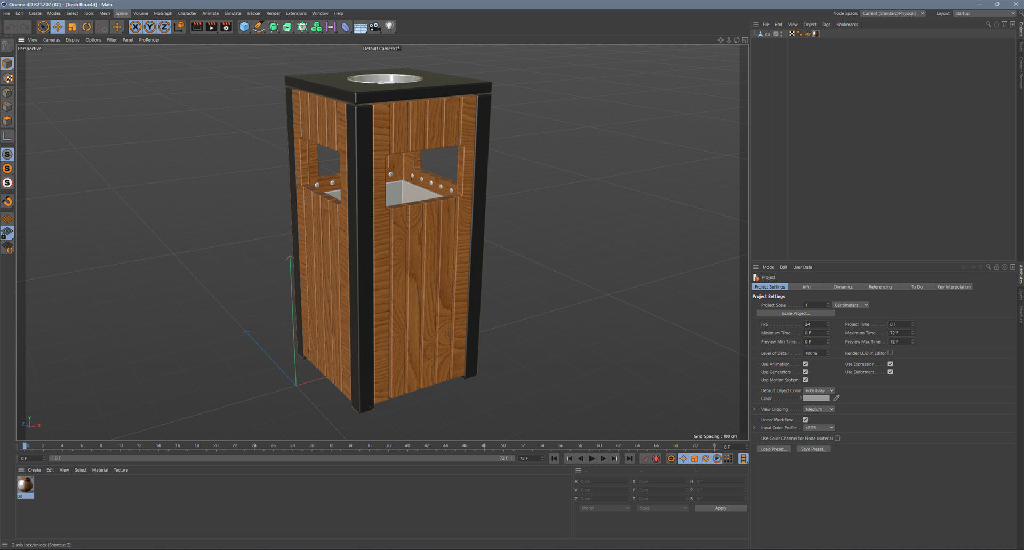Click Save Preset button
The height and width of the screenshot is (550, 1024).
coord(813,449)
